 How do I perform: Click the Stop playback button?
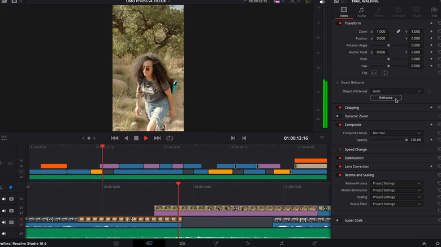[x=136, y=138]
